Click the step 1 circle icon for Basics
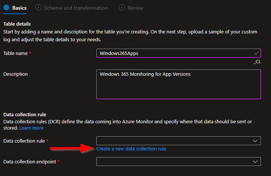 [x=6, y=7]
